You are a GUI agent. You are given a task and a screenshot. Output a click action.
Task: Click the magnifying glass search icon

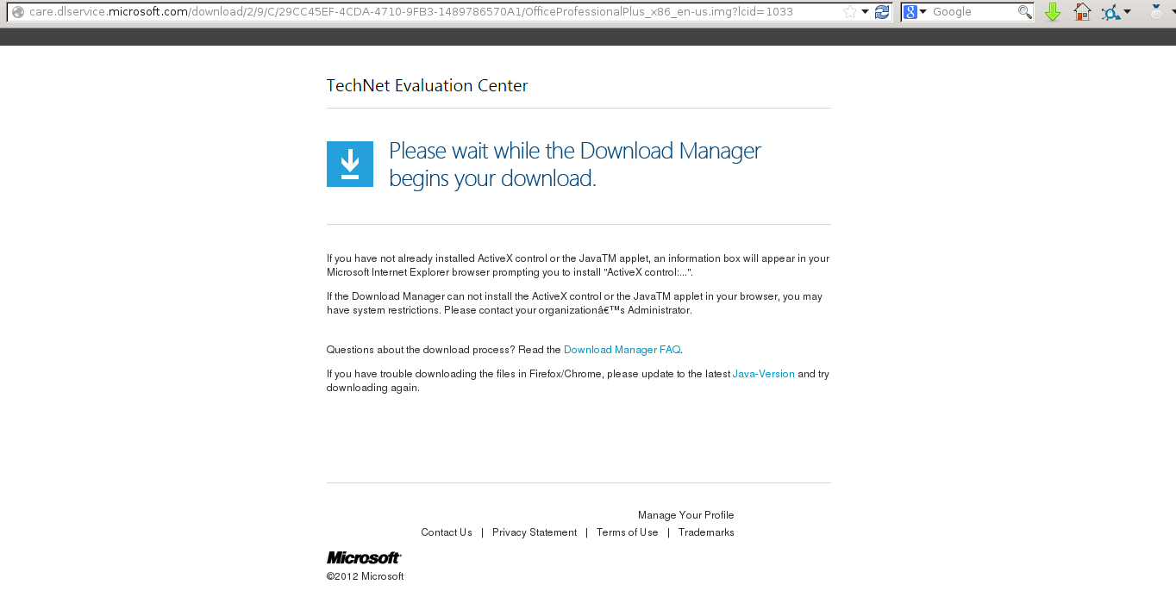1024,12
